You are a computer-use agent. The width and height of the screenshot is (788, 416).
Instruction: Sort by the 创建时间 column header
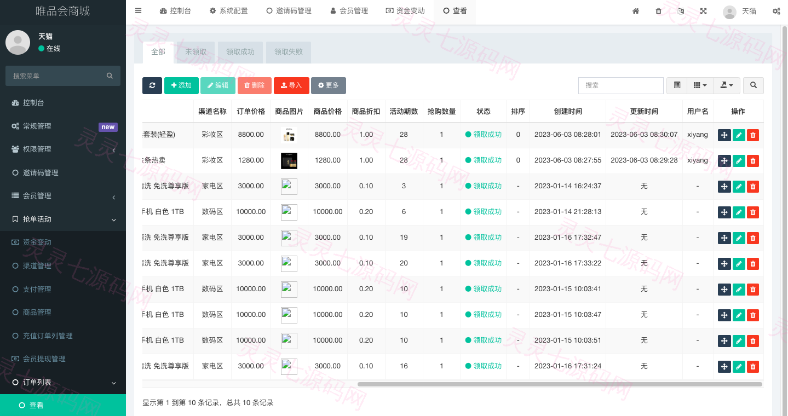pos(568,111)
